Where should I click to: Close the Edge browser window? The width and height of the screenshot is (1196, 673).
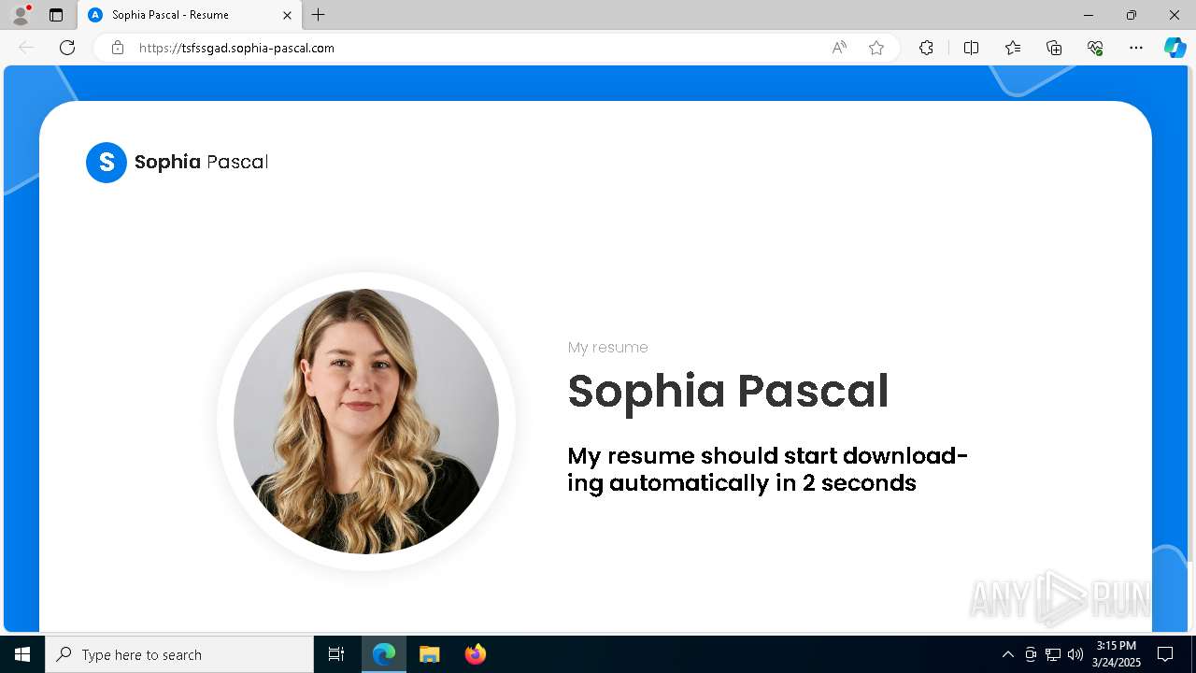tap(1175, 15)
